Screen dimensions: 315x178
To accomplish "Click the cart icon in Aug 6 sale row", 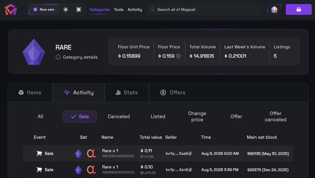I will click(x=39, y=153).
